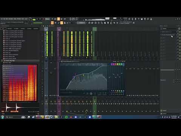Click the question mark help icon

click(x=138, y=19)
